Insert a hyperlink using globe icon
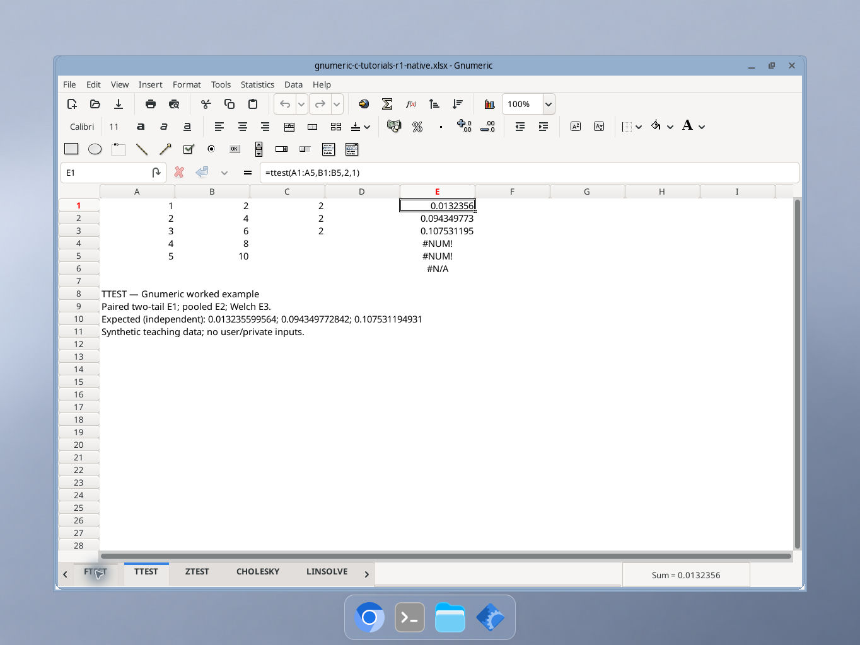Screen dimensions: 860x645 click(x=364, y=104)
